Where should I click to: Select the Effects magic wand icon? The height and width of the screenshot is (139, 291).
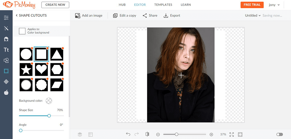pyautogui.click(x=6, y=28)
